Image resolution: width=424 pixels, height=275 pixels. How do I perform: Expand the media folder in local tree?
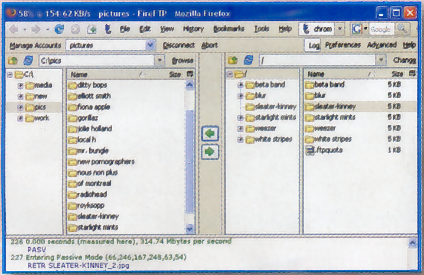20,86
